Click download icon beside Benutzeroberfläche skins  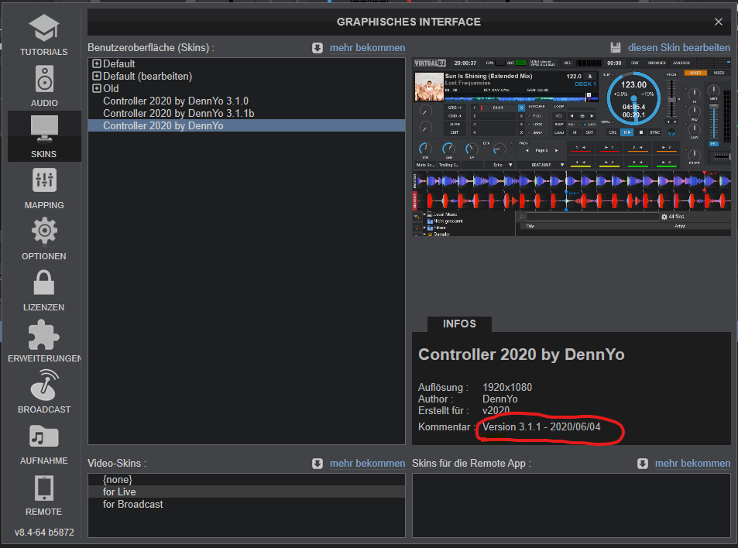tap(318, 48)
